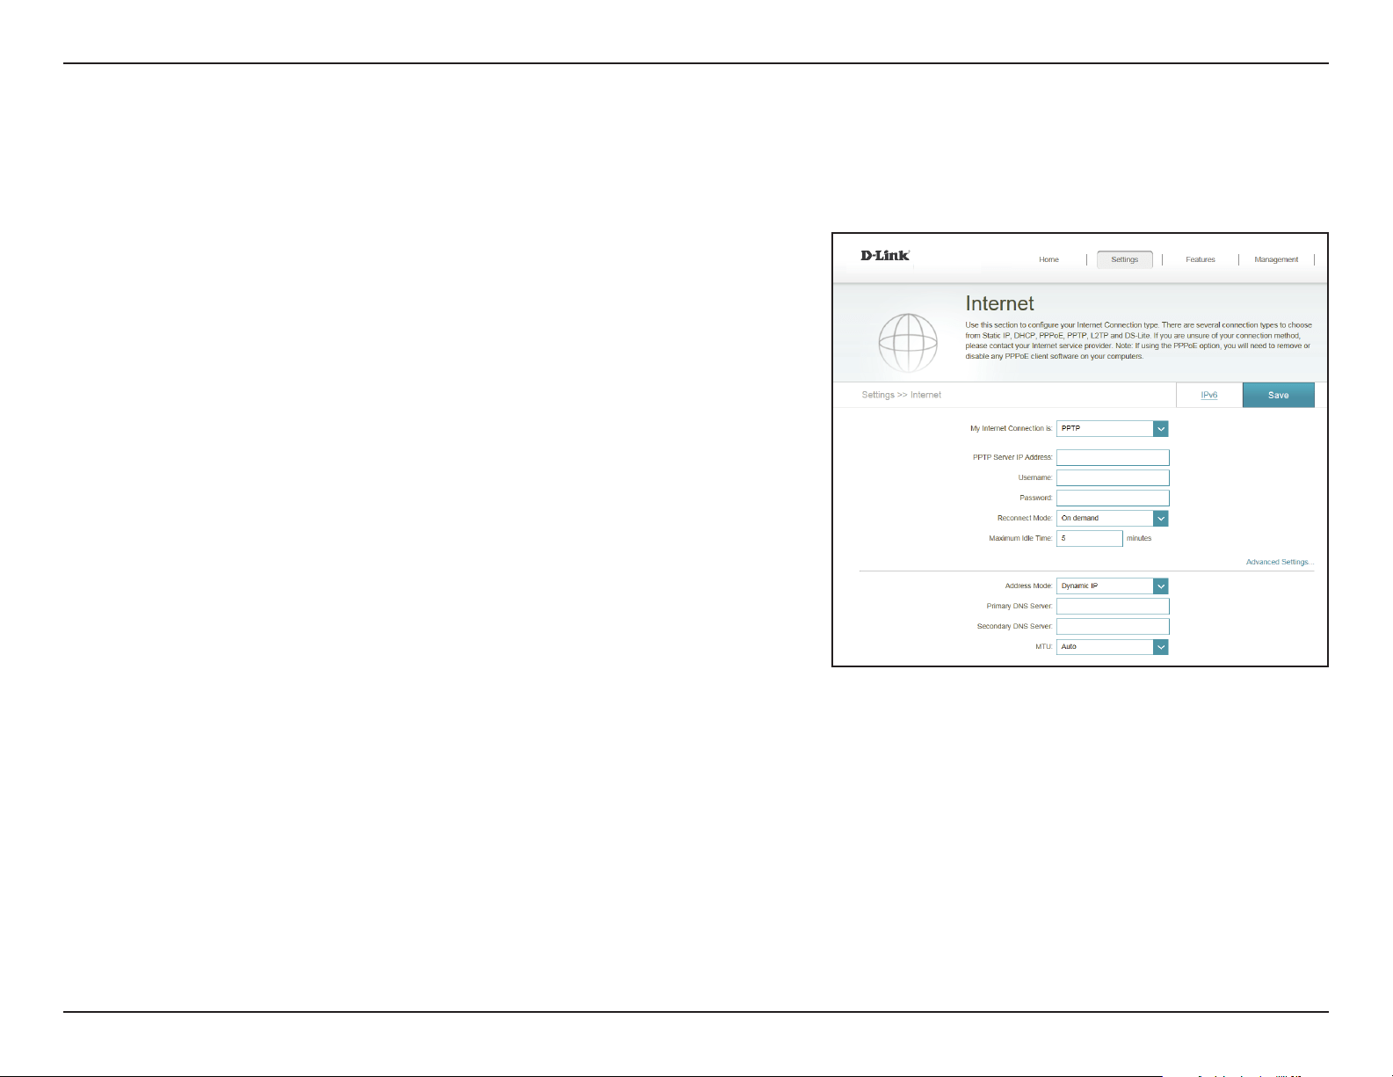Image resolution: width=1393 pixels, height=1077 pixels.
Task: Click the D-Link logo
Action: (x=885, y=256)
